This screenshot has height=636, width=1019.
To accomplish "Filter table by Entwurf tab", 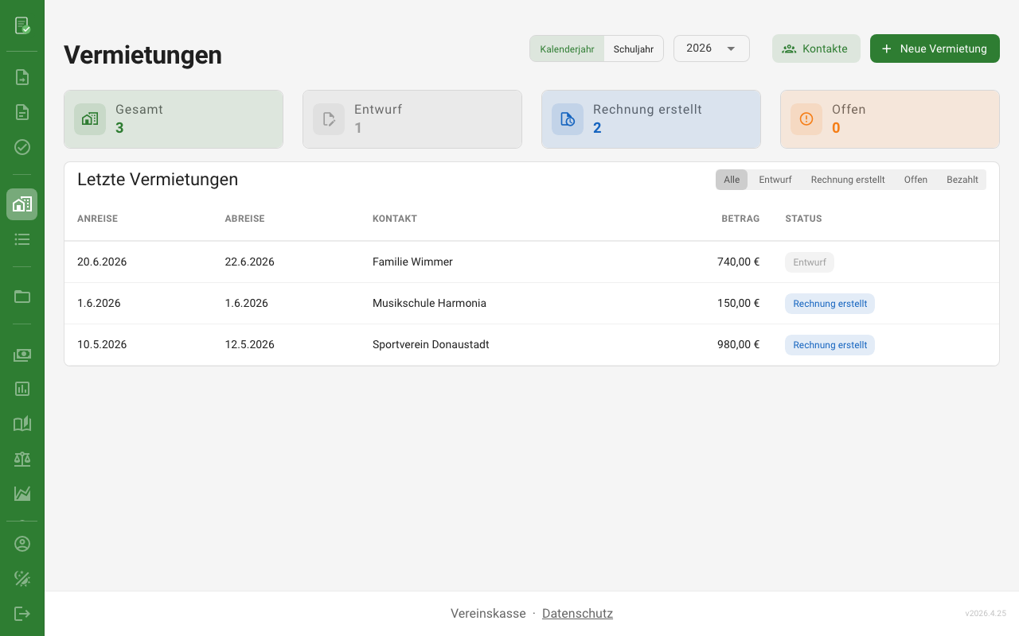I will (x=775, y=180).
